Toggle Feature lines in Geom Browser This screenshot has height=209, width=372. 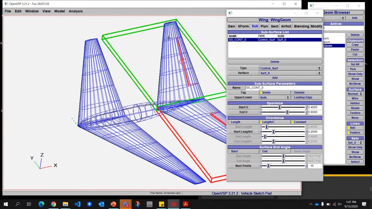(x=355, y=133)
